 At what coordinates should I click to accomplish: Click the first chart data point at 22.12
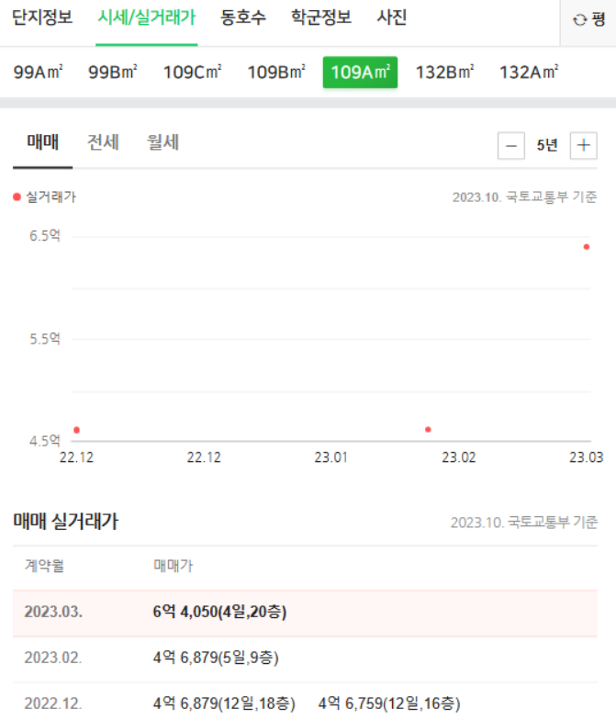tap(77, 430)
